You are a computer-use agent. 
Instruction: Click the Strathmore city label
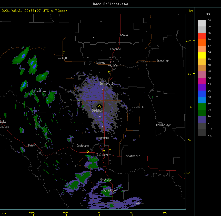132,156
